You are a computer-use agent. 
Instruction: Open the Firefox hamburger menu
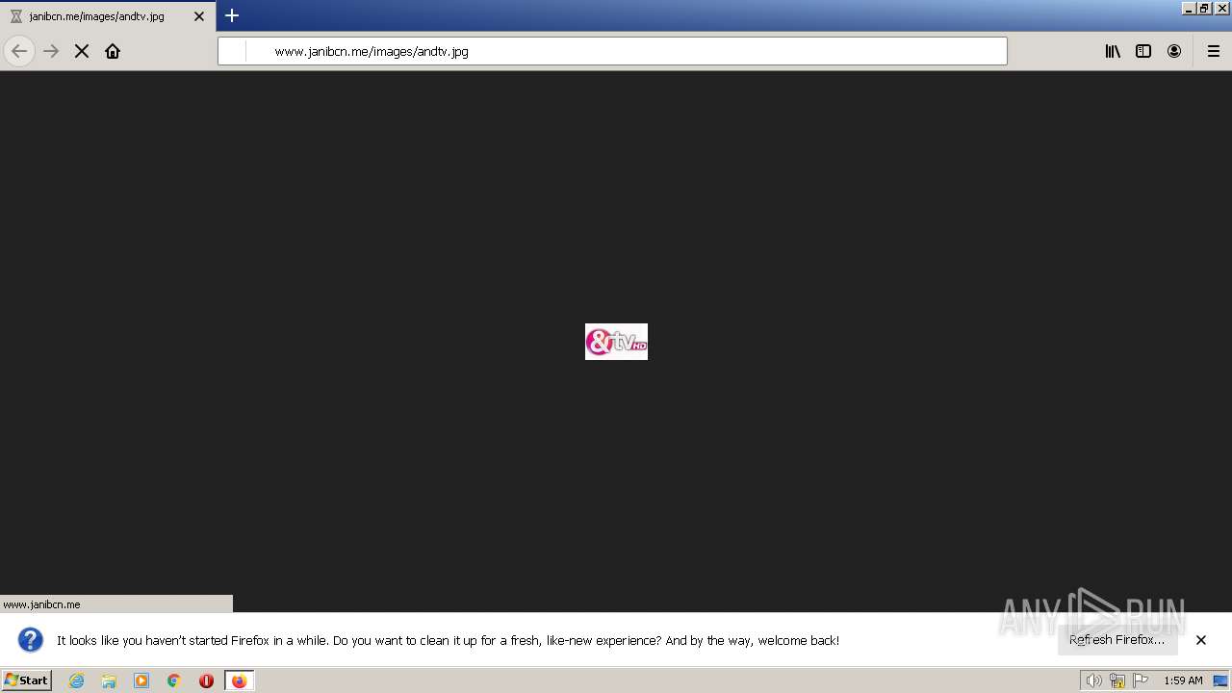(1214, 51)
